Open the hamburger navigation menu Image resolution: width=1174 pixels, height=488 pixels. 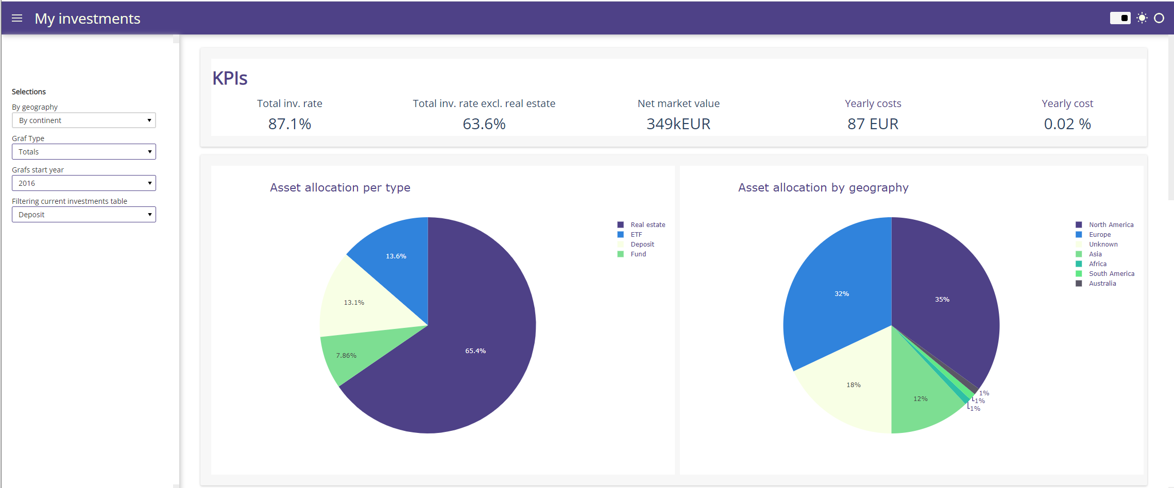point(17,18)
